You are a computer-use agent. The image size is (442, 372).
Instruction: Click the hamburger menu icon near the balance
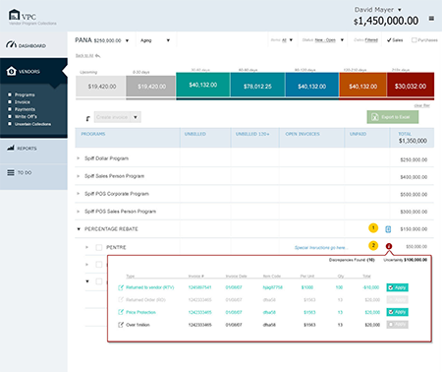[x=431, y=19]
